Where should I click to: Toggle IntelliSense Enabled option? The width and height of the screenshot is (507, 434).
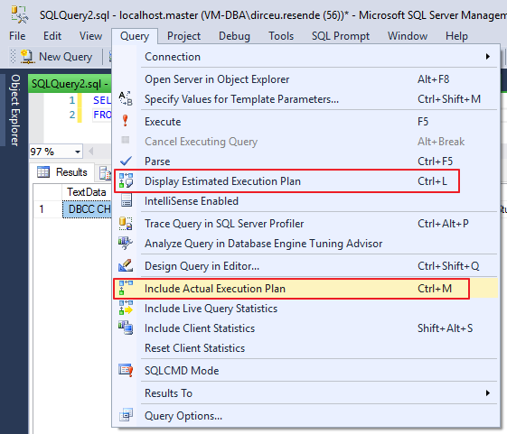(305, 201)
